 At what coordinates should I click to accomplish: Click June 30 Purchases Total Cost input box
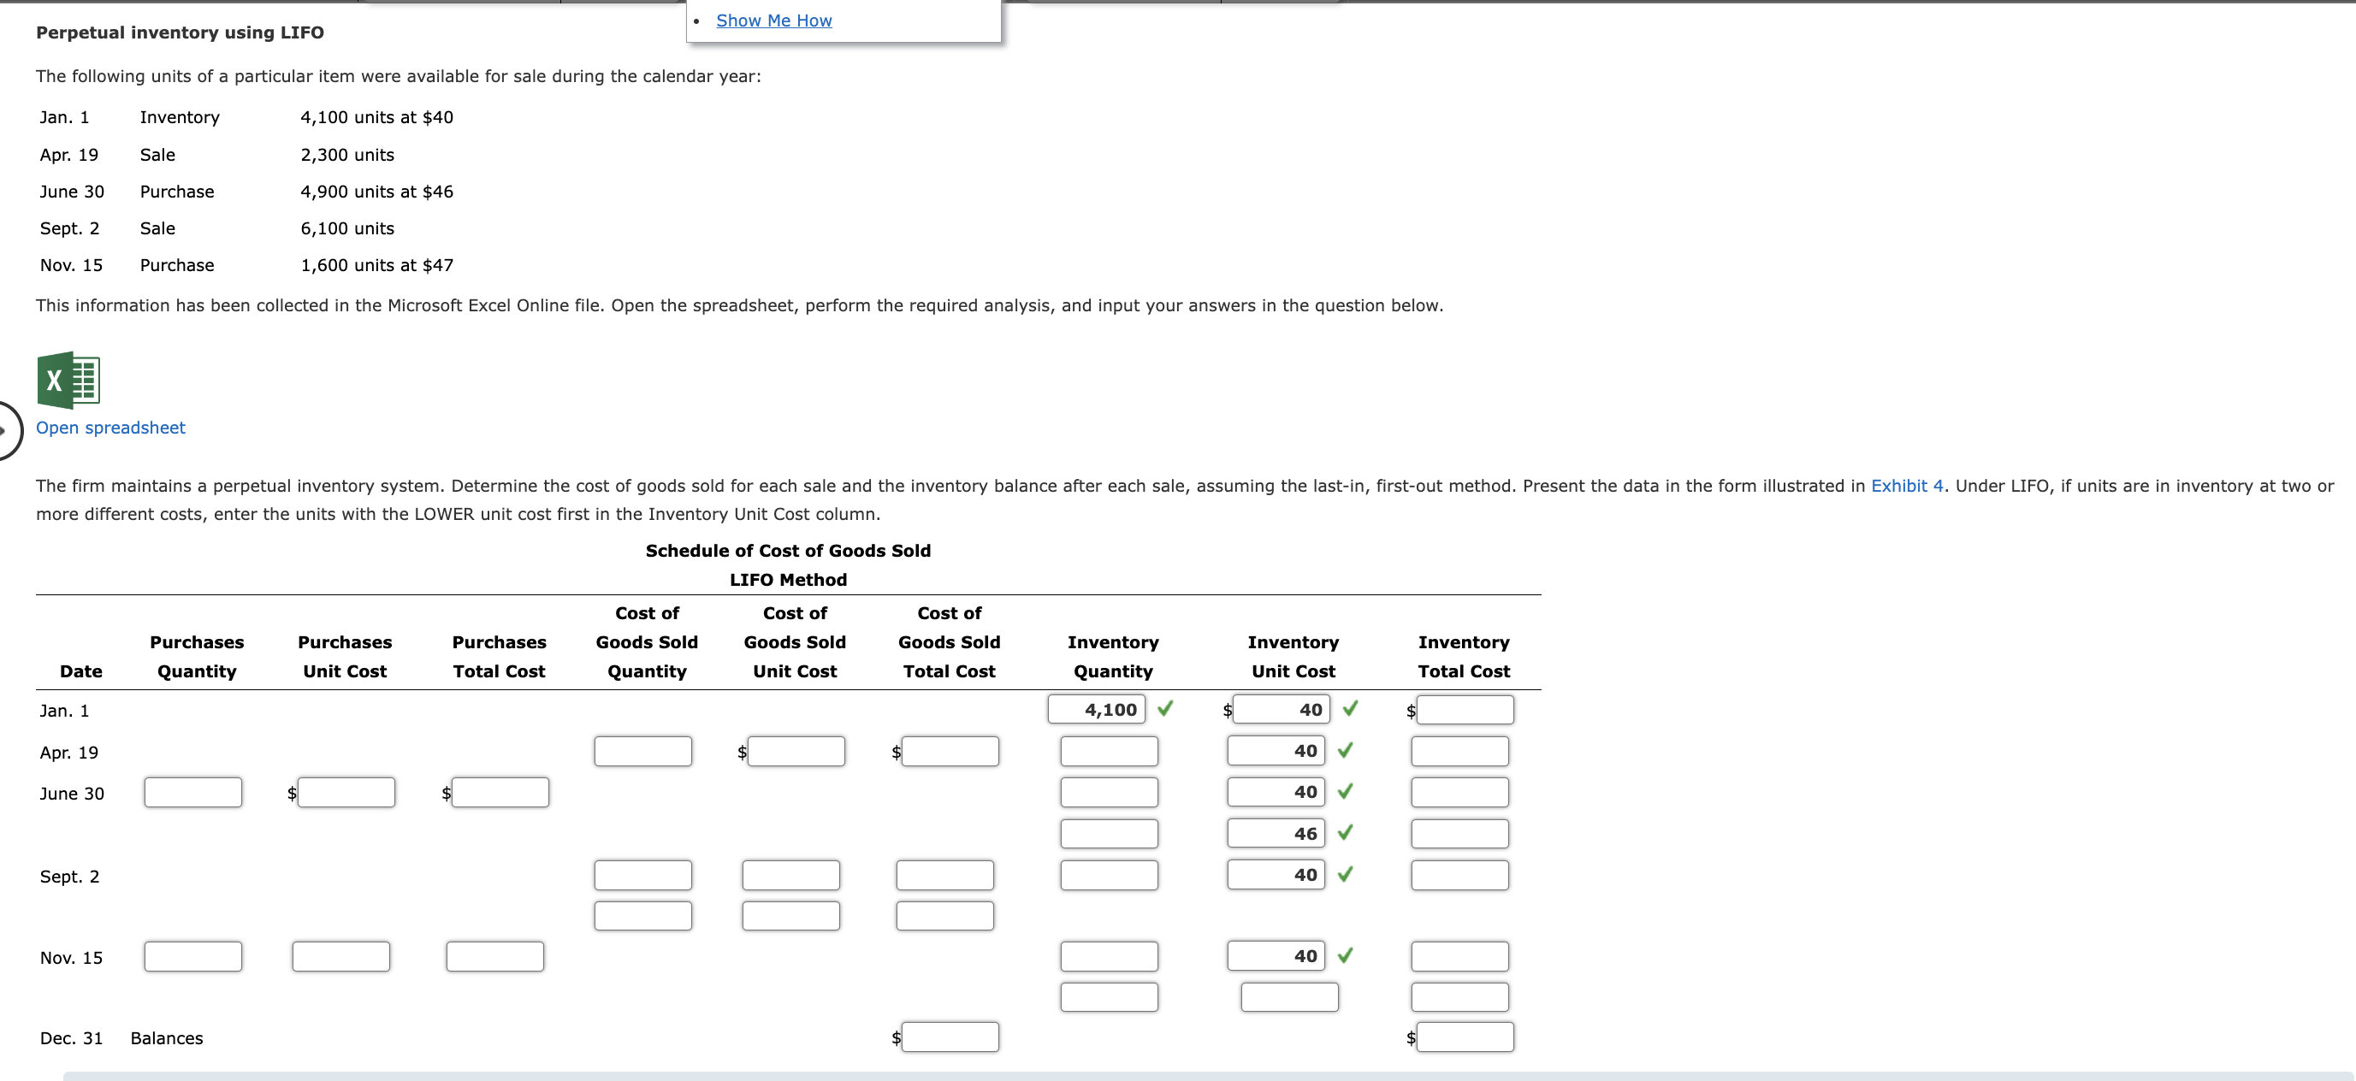pyautogui.click(x=500, y=792)
